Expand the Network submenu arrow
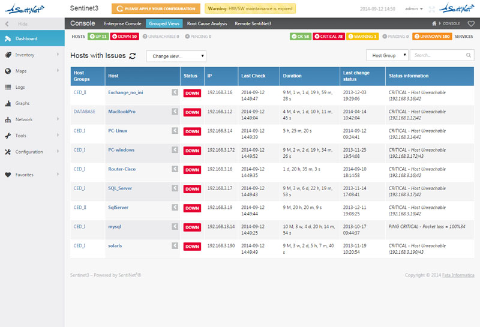The image size is (480, 327). click(x=58, y=119)
